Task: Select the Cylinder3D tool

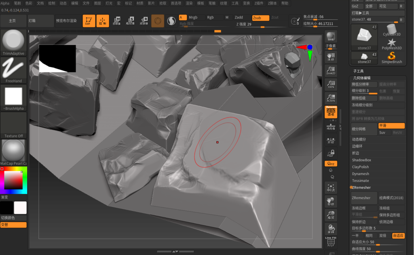Action: 391,30
